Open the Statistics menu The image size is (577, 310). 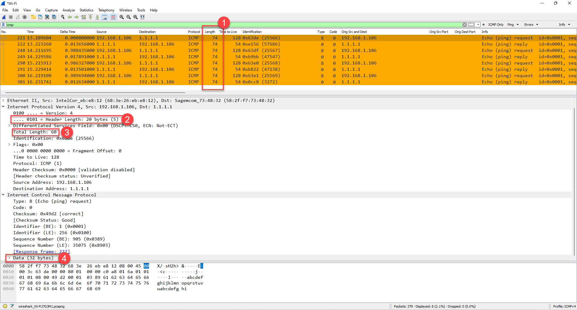click(x=86, y=10)
